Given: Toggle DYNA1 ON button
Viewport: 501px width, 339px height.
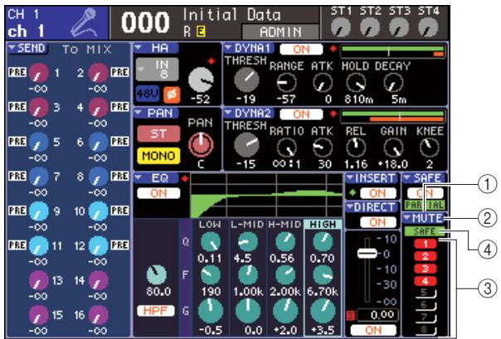Looking at the screenshot, I should coord(301,49).
